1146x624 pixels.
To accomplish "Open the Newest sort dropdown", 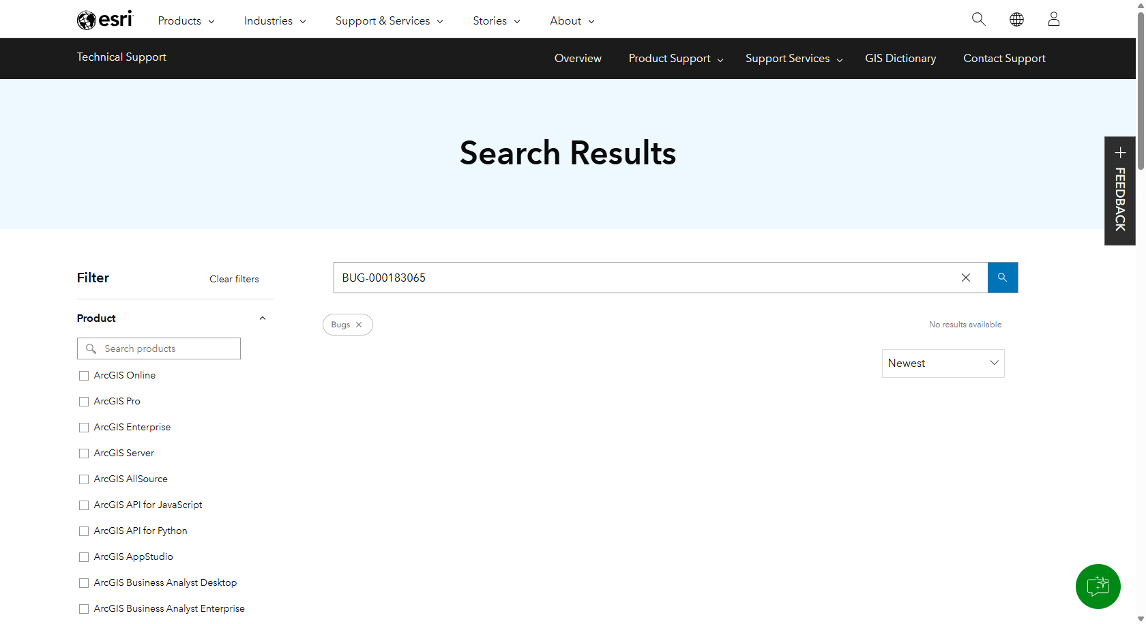I will (943, 363).
